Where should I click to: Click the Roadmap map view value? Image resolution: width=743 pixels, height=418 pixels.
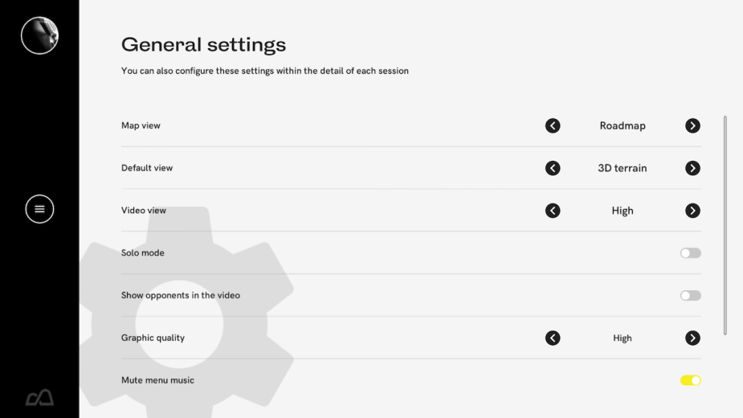623,126
